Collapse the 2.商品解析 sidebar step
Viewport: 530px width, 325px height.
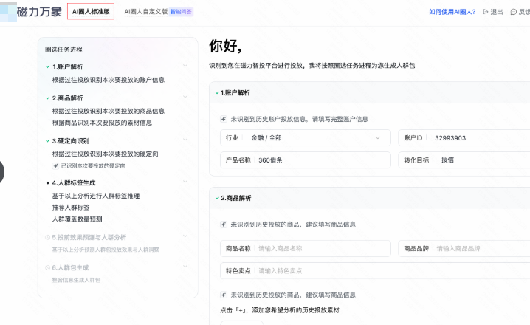coord(185,97)
